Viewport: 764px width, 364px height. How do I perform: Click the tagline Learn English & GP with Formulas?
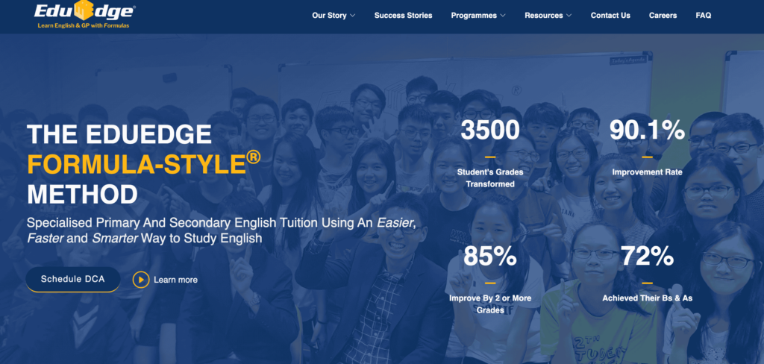[x=84, y=25]
